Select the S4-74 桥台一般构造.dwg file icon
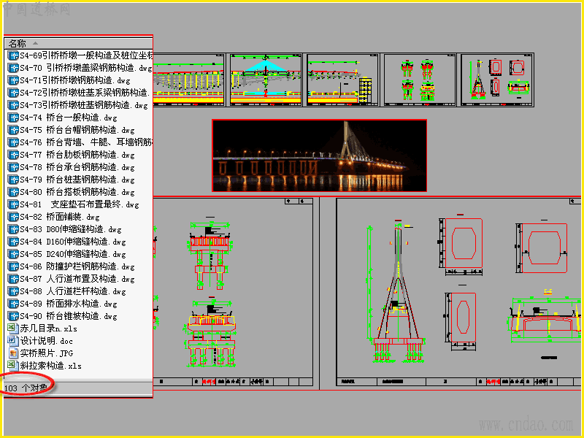This screenshot has height=438, width=584. [x=13, y=118]
